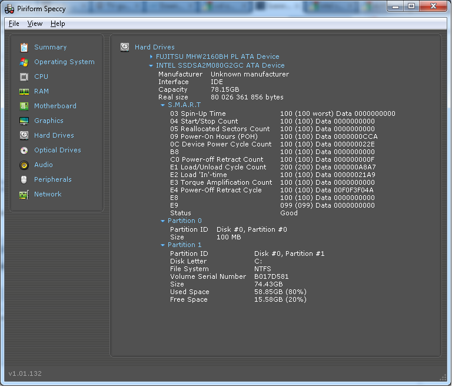This screenshot has height=387, width=452.
Task: Open the Operating System section
Action: 64,62
